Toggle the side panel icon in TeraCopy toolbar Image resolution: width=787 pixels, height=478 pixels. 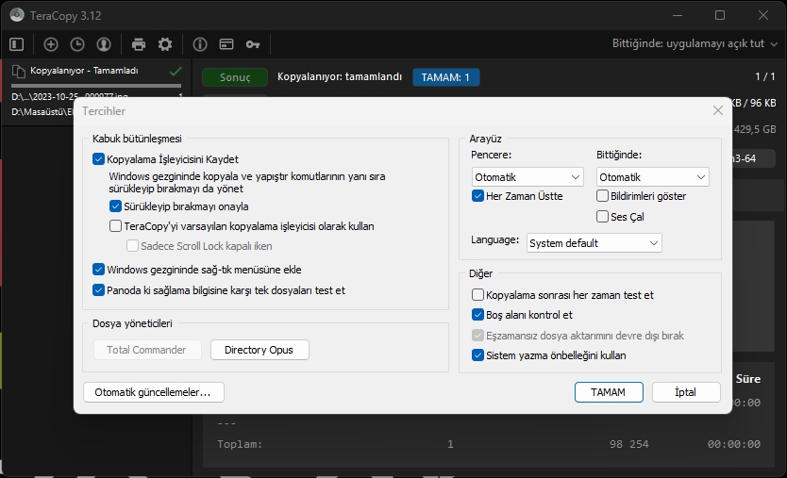17,44
